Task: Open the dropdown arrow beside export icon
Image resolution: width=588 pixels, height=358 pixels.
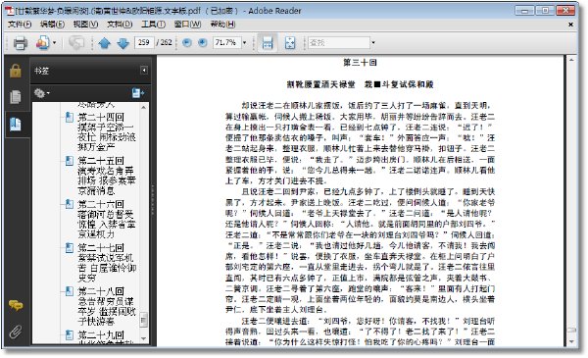Action: tap(54, 43)
